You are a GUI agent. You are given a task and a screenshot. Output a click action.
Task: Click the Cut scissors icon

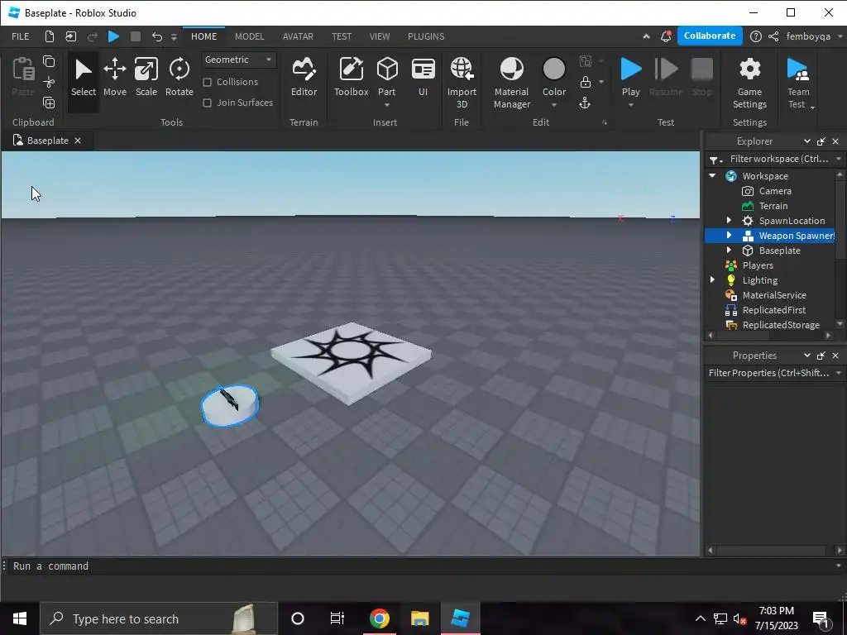(x=49, y=82)
